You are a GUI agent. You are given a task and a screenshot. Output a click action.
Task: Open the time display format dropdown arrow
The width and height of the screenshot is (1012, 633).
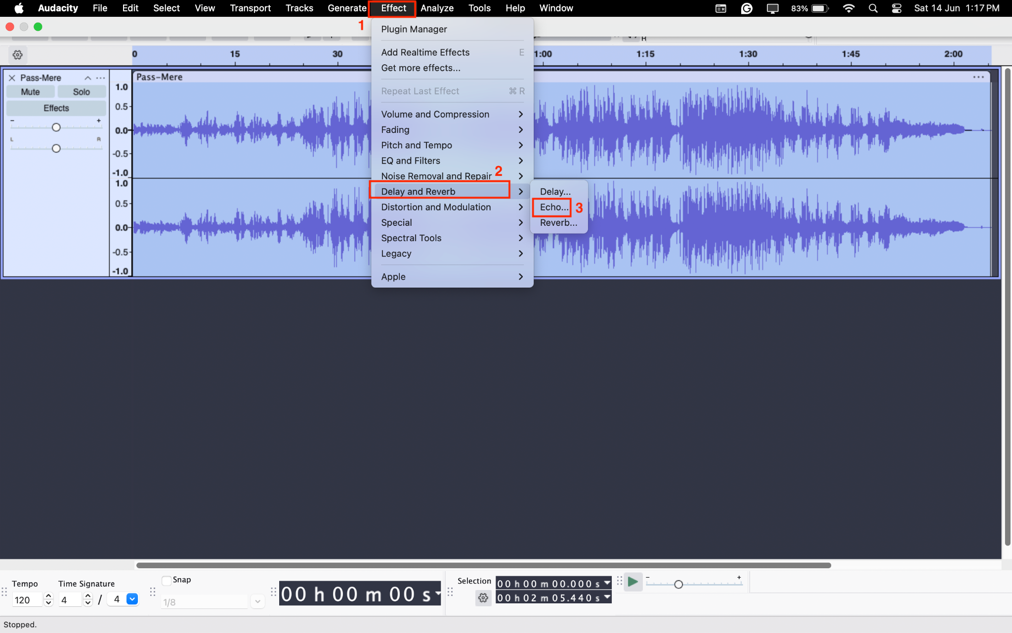[438, 593]
